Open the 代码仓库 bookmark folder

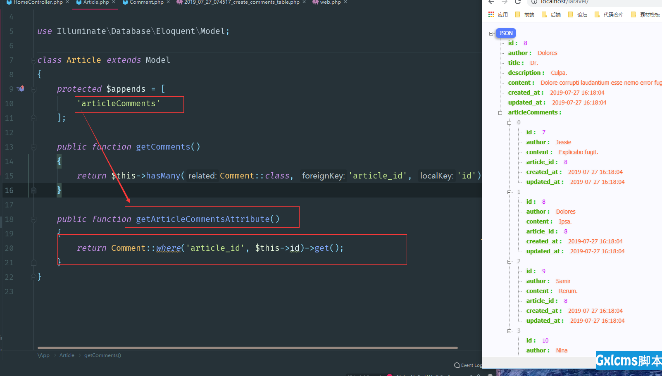coord(609,14)
